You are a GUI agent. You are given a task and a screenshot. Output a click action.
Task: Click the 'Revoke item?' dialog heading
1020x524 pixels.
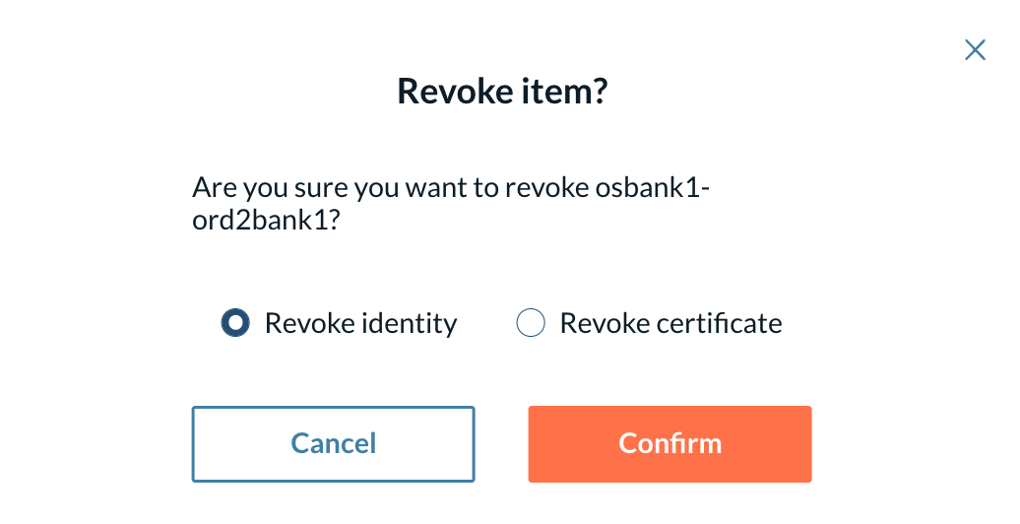tap(502, 91)
